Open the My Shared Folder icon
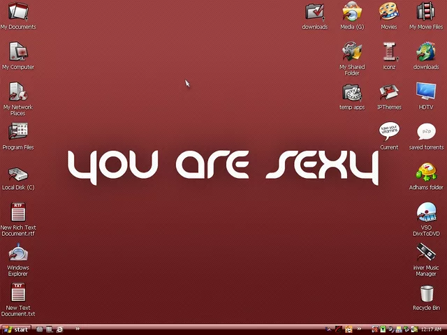This screenshot has width=447, height=335. pyautogui.click(x=352, y=59)
